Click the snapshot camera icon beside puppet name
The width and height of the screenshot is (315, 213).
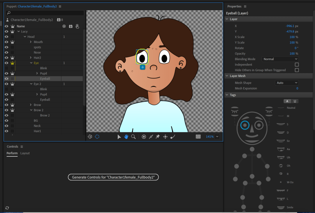(x=58, y=20)
